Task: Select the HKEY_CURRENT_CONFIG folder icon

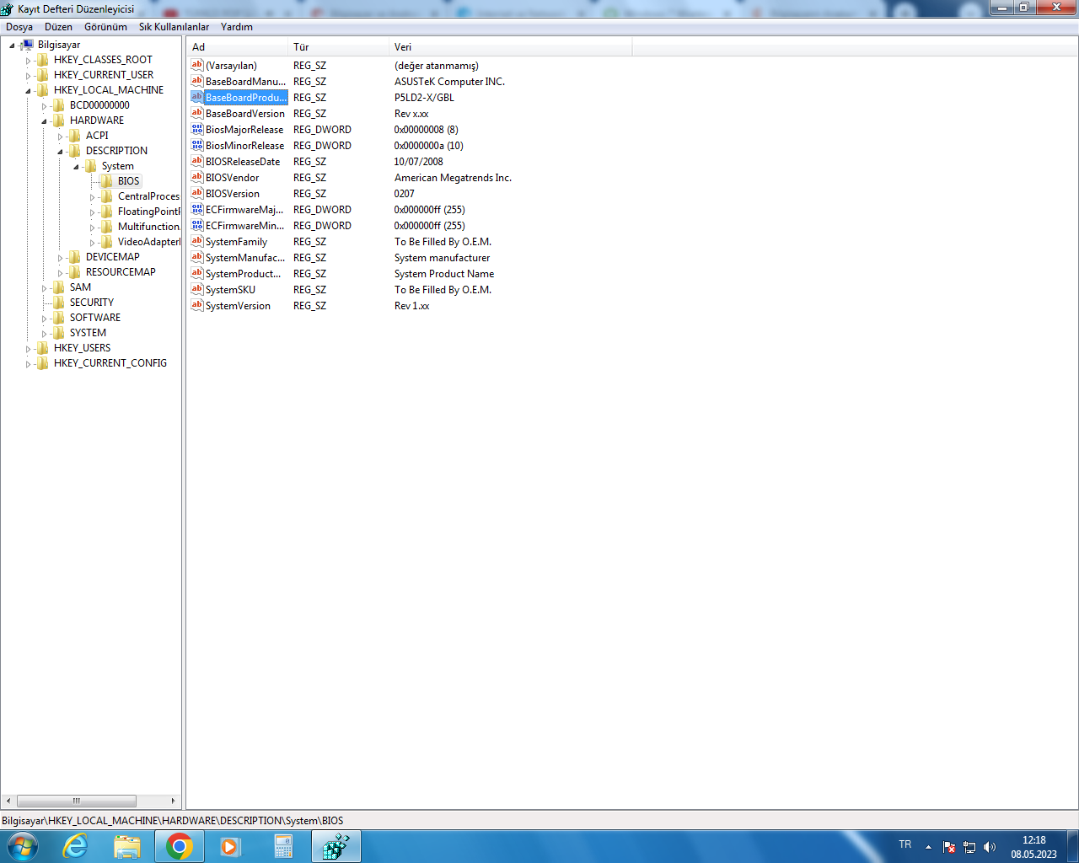Action: (43, 363)
